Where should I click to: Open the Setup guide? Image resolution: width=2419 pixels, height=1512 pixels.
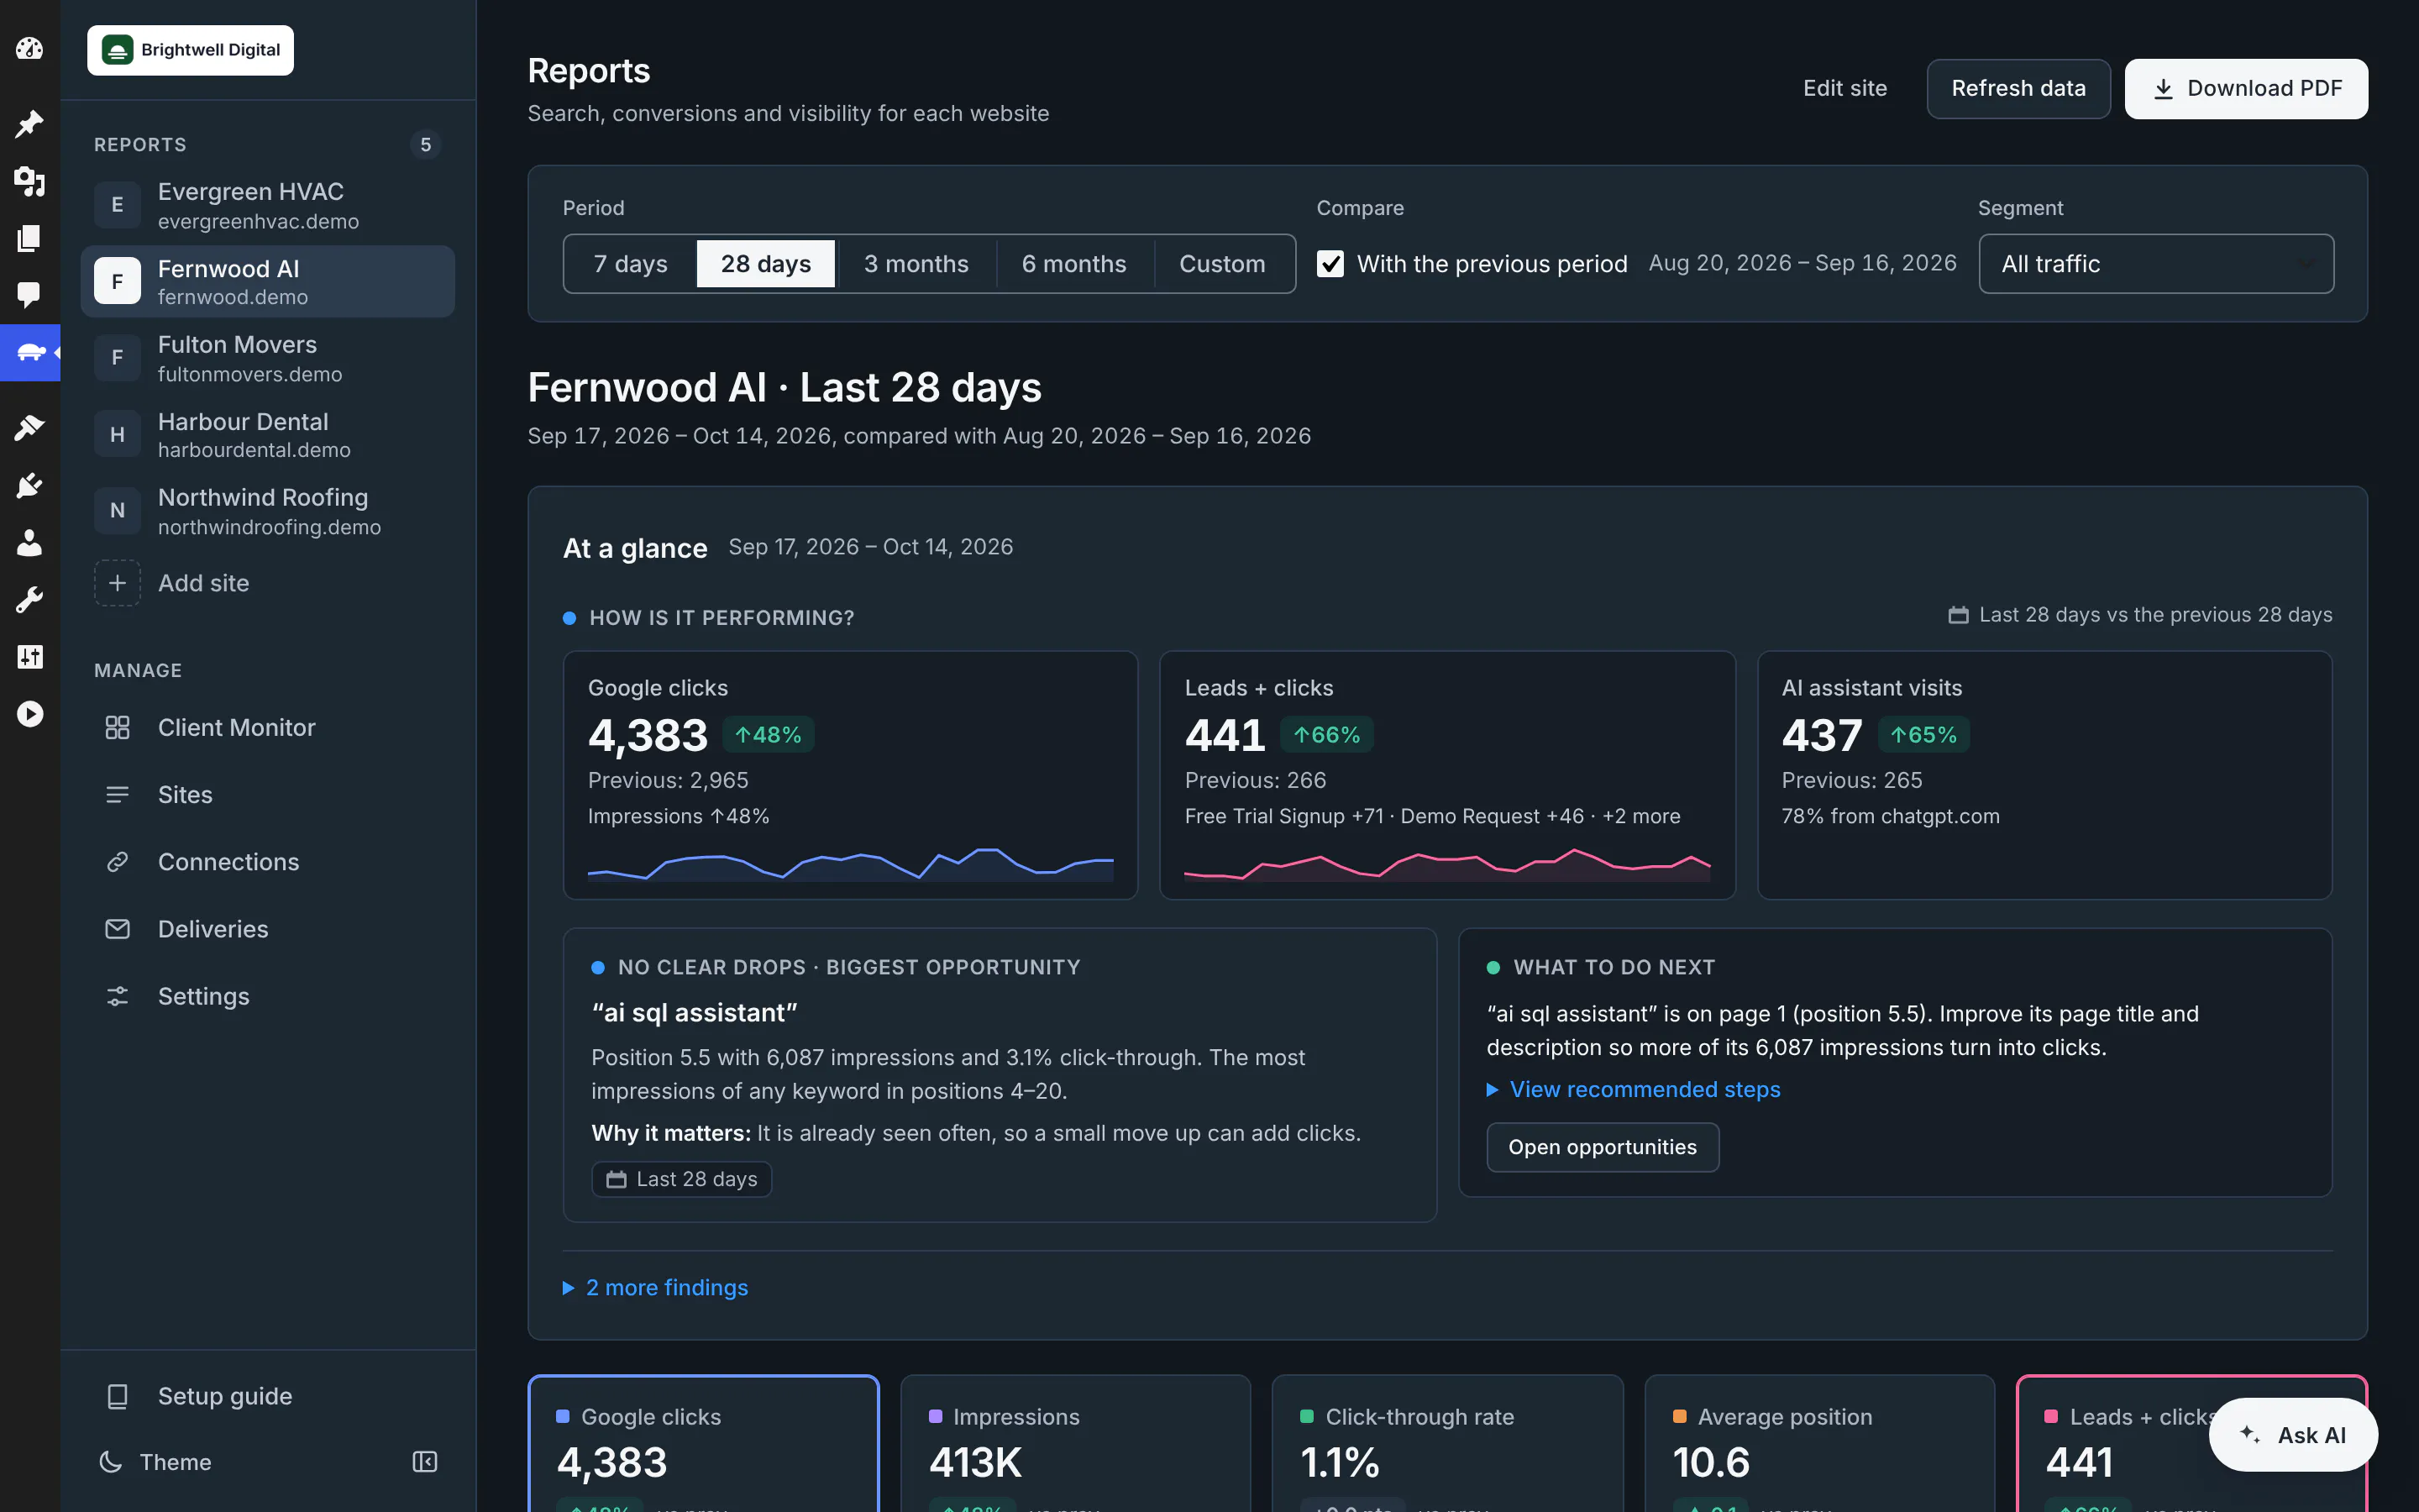pos(268,1396)
